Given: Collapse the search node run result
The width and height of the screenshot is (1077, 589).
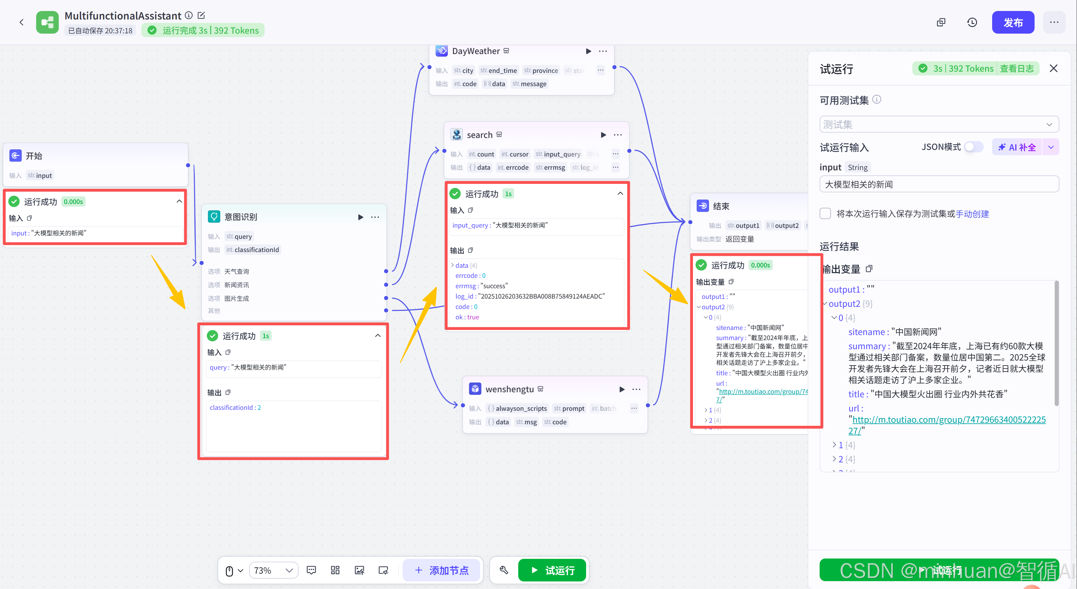Looking at the screenshot, I should pyautogui.click(x=620, y=194).
